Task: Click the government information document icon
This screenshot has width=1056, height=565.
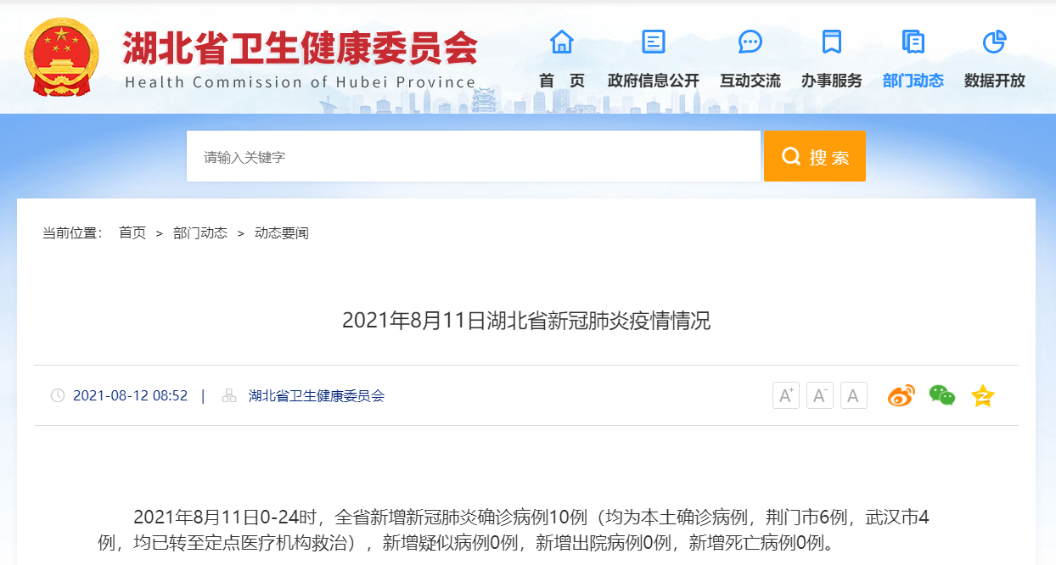Action: [654, 41]
